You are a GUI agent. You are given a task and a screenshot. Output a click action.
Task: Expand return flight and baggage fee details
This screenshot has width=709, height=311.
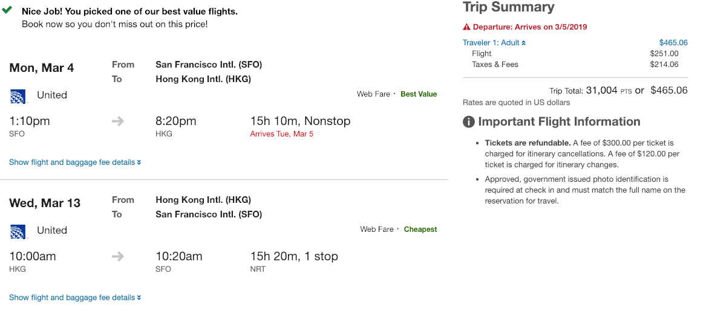click(75, 298)
